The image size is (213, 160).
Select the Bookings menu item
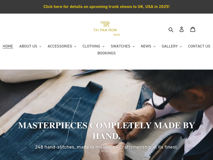pos(106,53)
